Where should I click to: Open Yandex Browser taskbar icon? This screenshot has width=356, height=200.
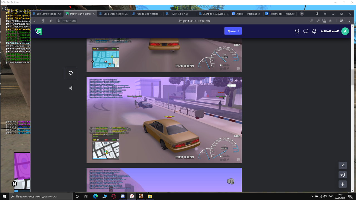coord(132,196)
